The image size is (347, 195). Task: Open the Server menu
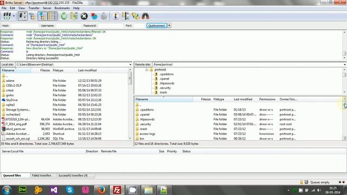click(x=47, y=8)
